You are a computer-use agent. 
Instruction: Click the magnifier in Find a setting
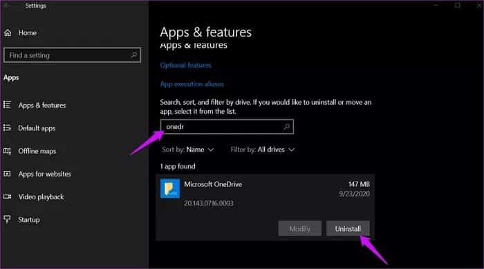point(133,55)
